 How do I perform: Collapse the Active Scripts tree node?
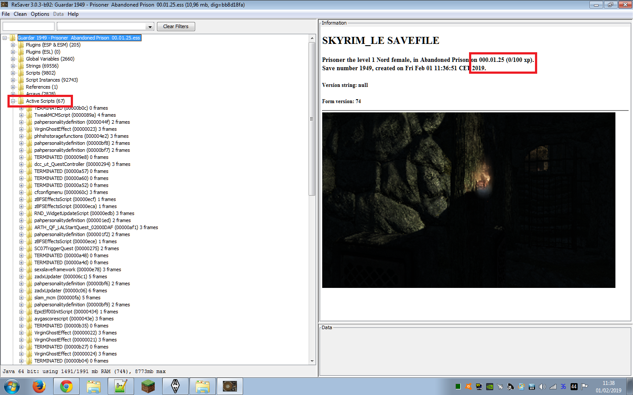[12, 101]
